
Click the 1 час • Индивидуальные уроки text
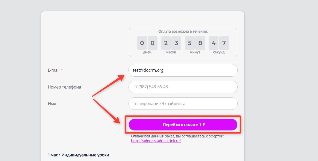click(x=78, y=155)
